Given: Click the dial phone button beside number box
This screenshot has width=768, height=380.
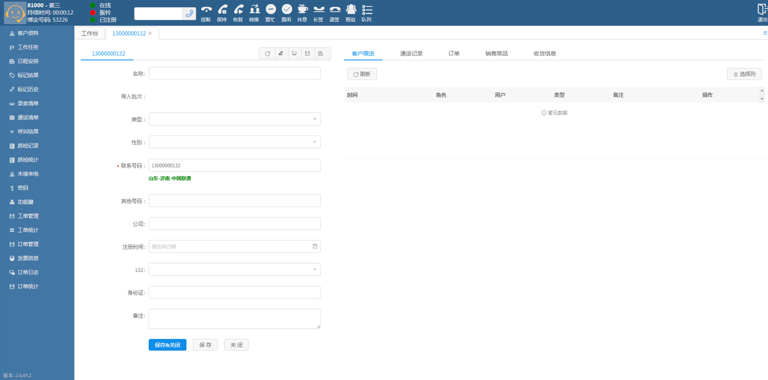Looking at the screenshot, I should click(x=189, y=14).
